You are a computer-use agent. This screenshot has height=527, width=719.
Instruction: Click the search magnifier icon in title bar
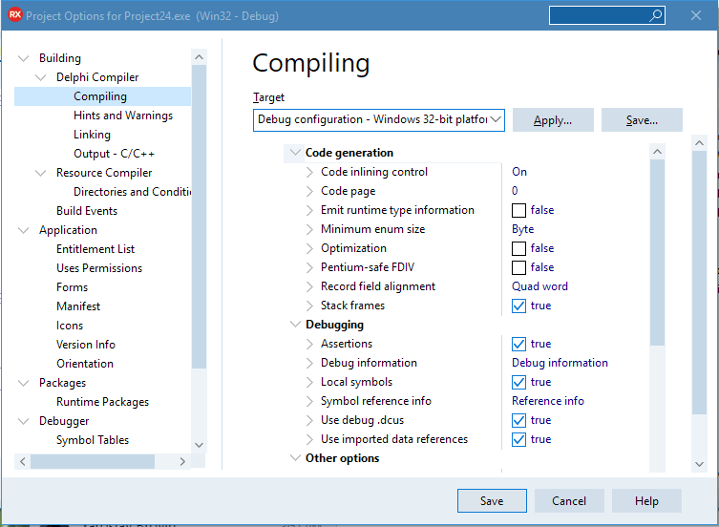pos(656,15)
